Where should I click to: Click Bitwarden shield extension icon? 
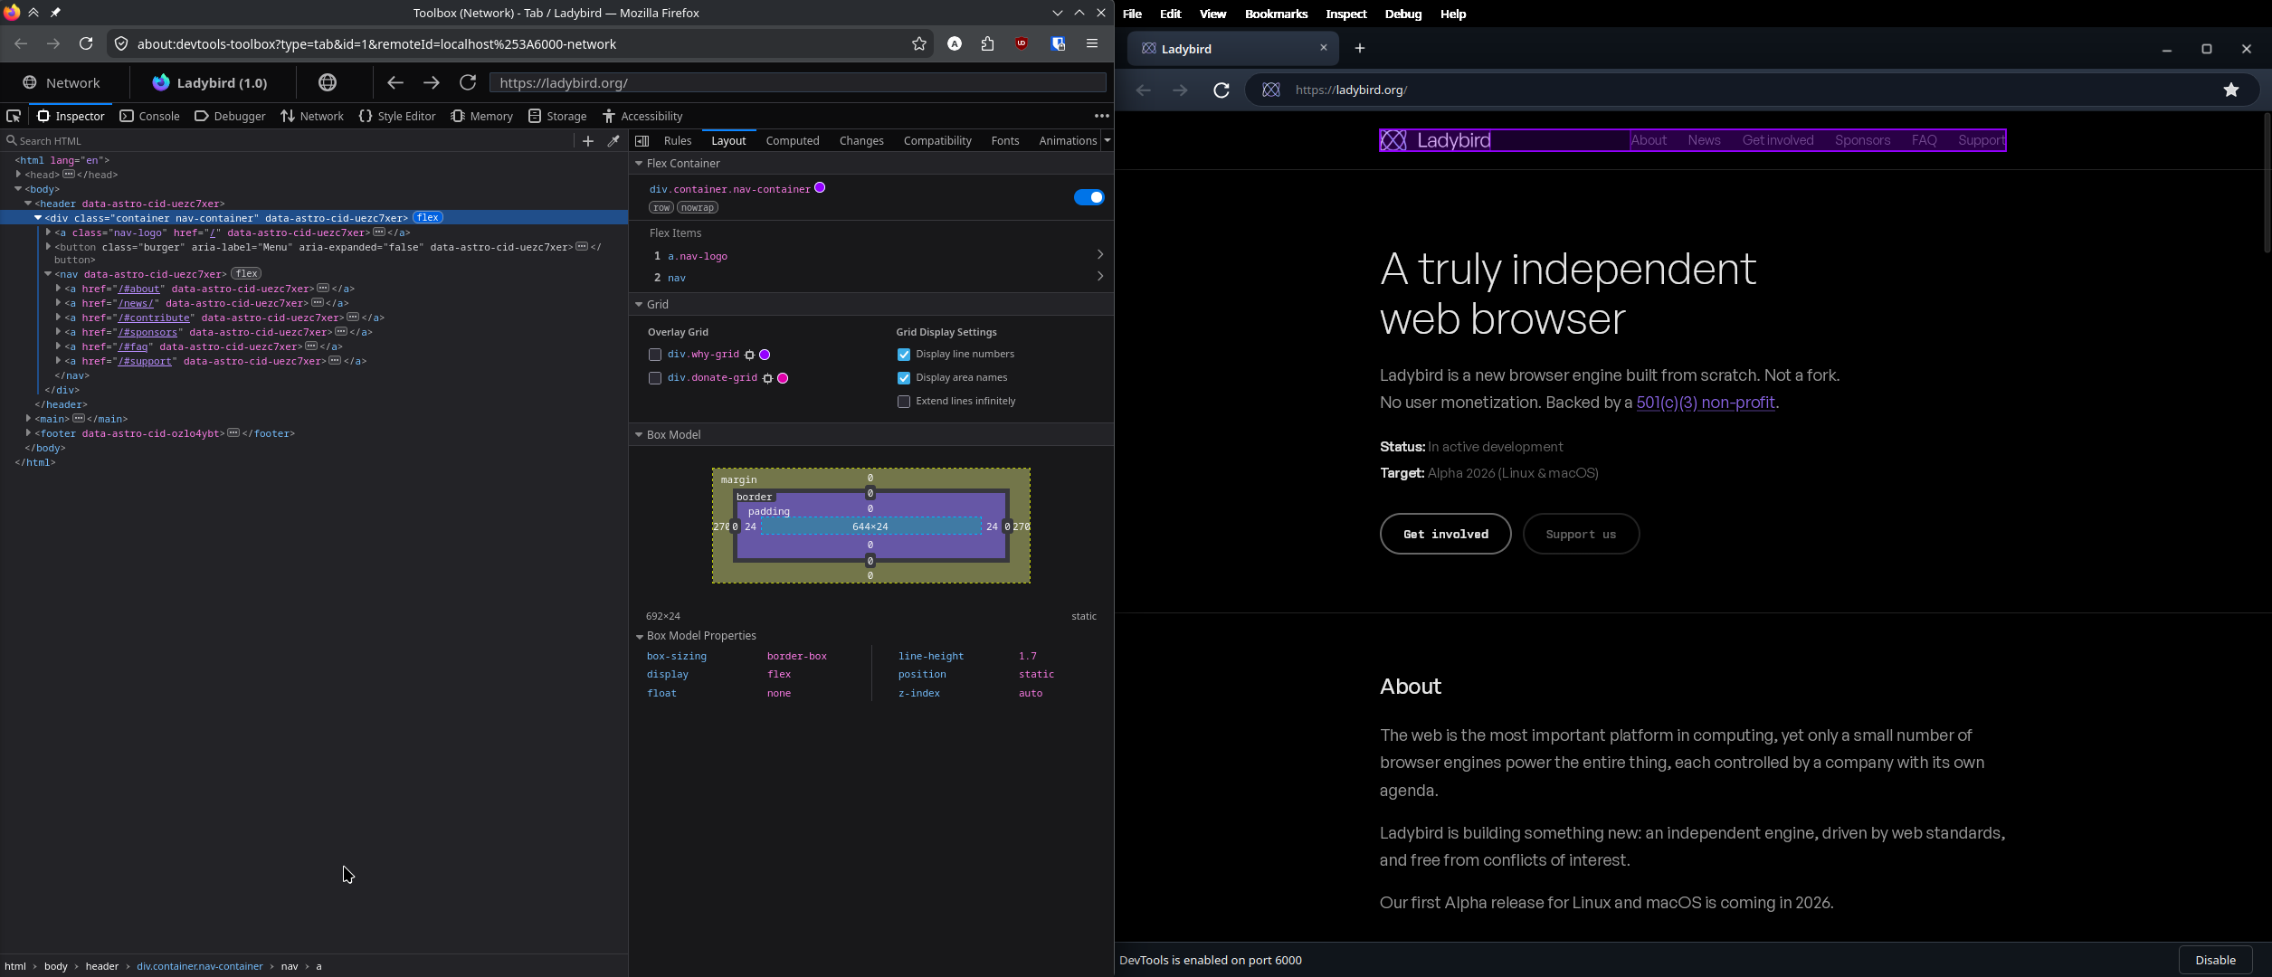(1058, 43)
